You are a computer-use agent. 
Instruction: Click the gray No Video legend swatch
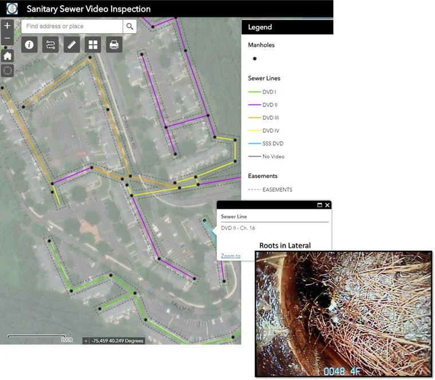tap(254, 156)
